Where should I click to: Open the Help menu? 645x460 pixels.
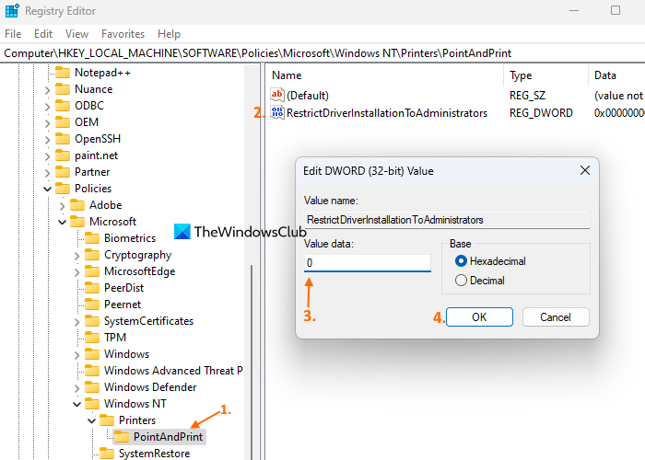point(169,34)
